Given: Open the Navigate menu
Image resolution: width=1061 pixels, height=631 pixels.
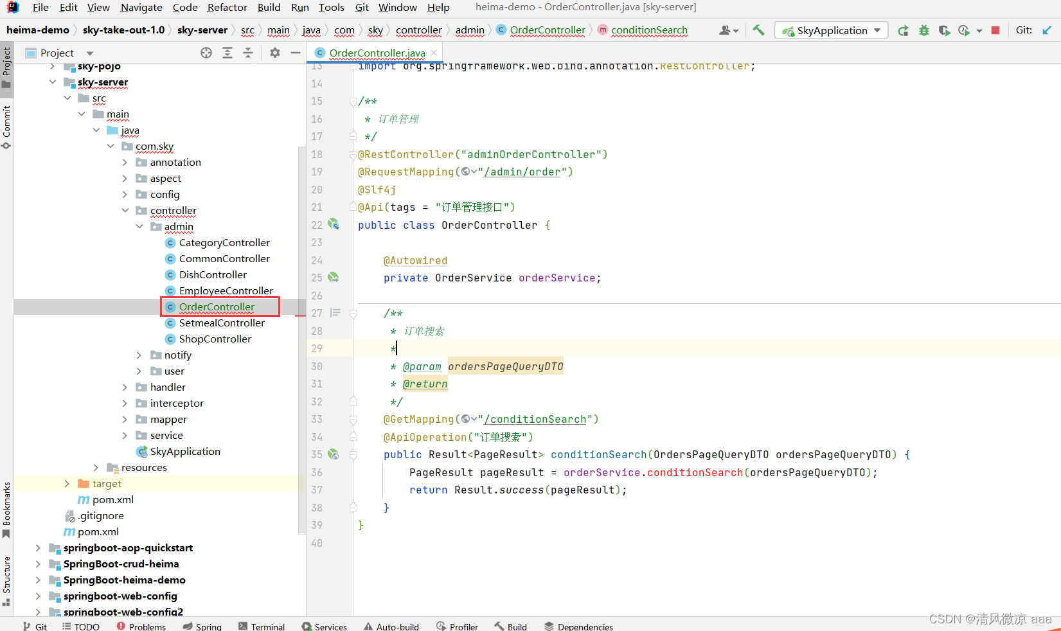Looking at the screenshot, I should coord(141,7).
